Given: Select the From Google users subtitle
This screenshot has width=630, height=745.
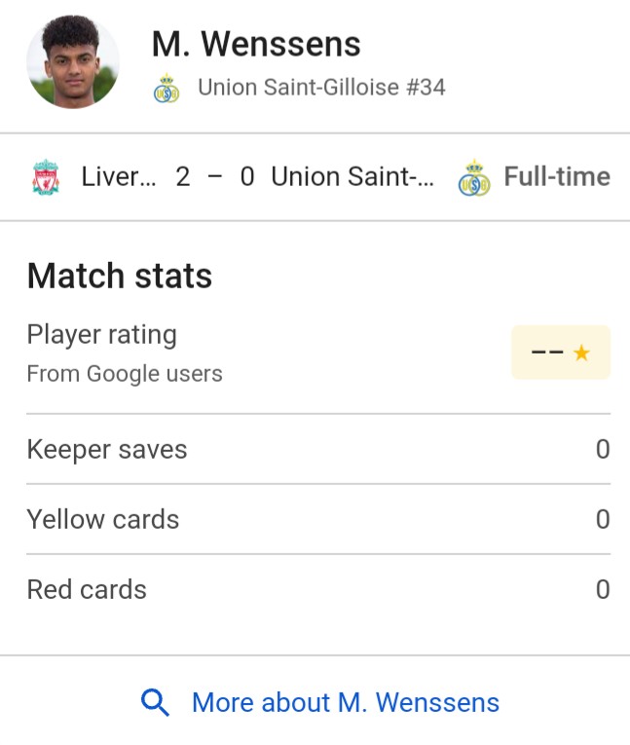Looking at the screenshot, I should tap(125, 373).
